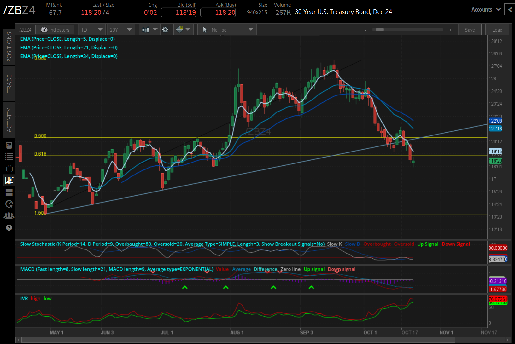The width and height of the screenshot is (515, 344).
Task: Open the No Tool dropdown
Action: coord(226,29)
